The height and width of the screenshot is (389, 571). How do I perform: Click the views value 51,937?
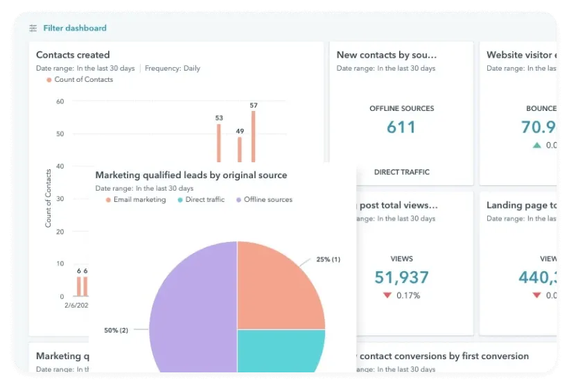click(402, 277)
